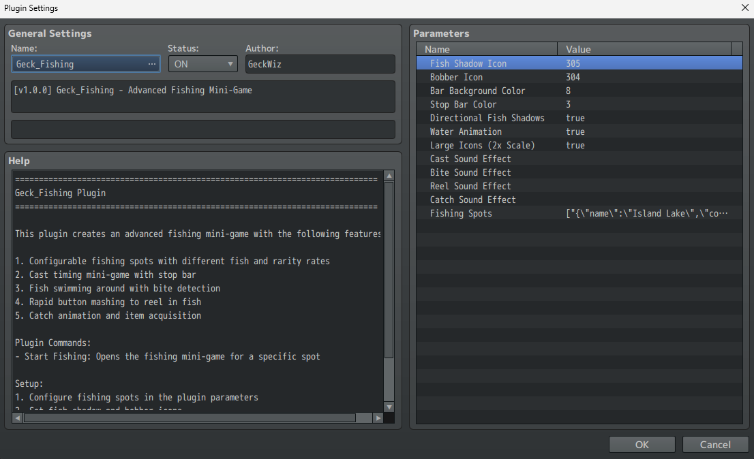Click the Author field containing GeckWiz

[320, 64]
